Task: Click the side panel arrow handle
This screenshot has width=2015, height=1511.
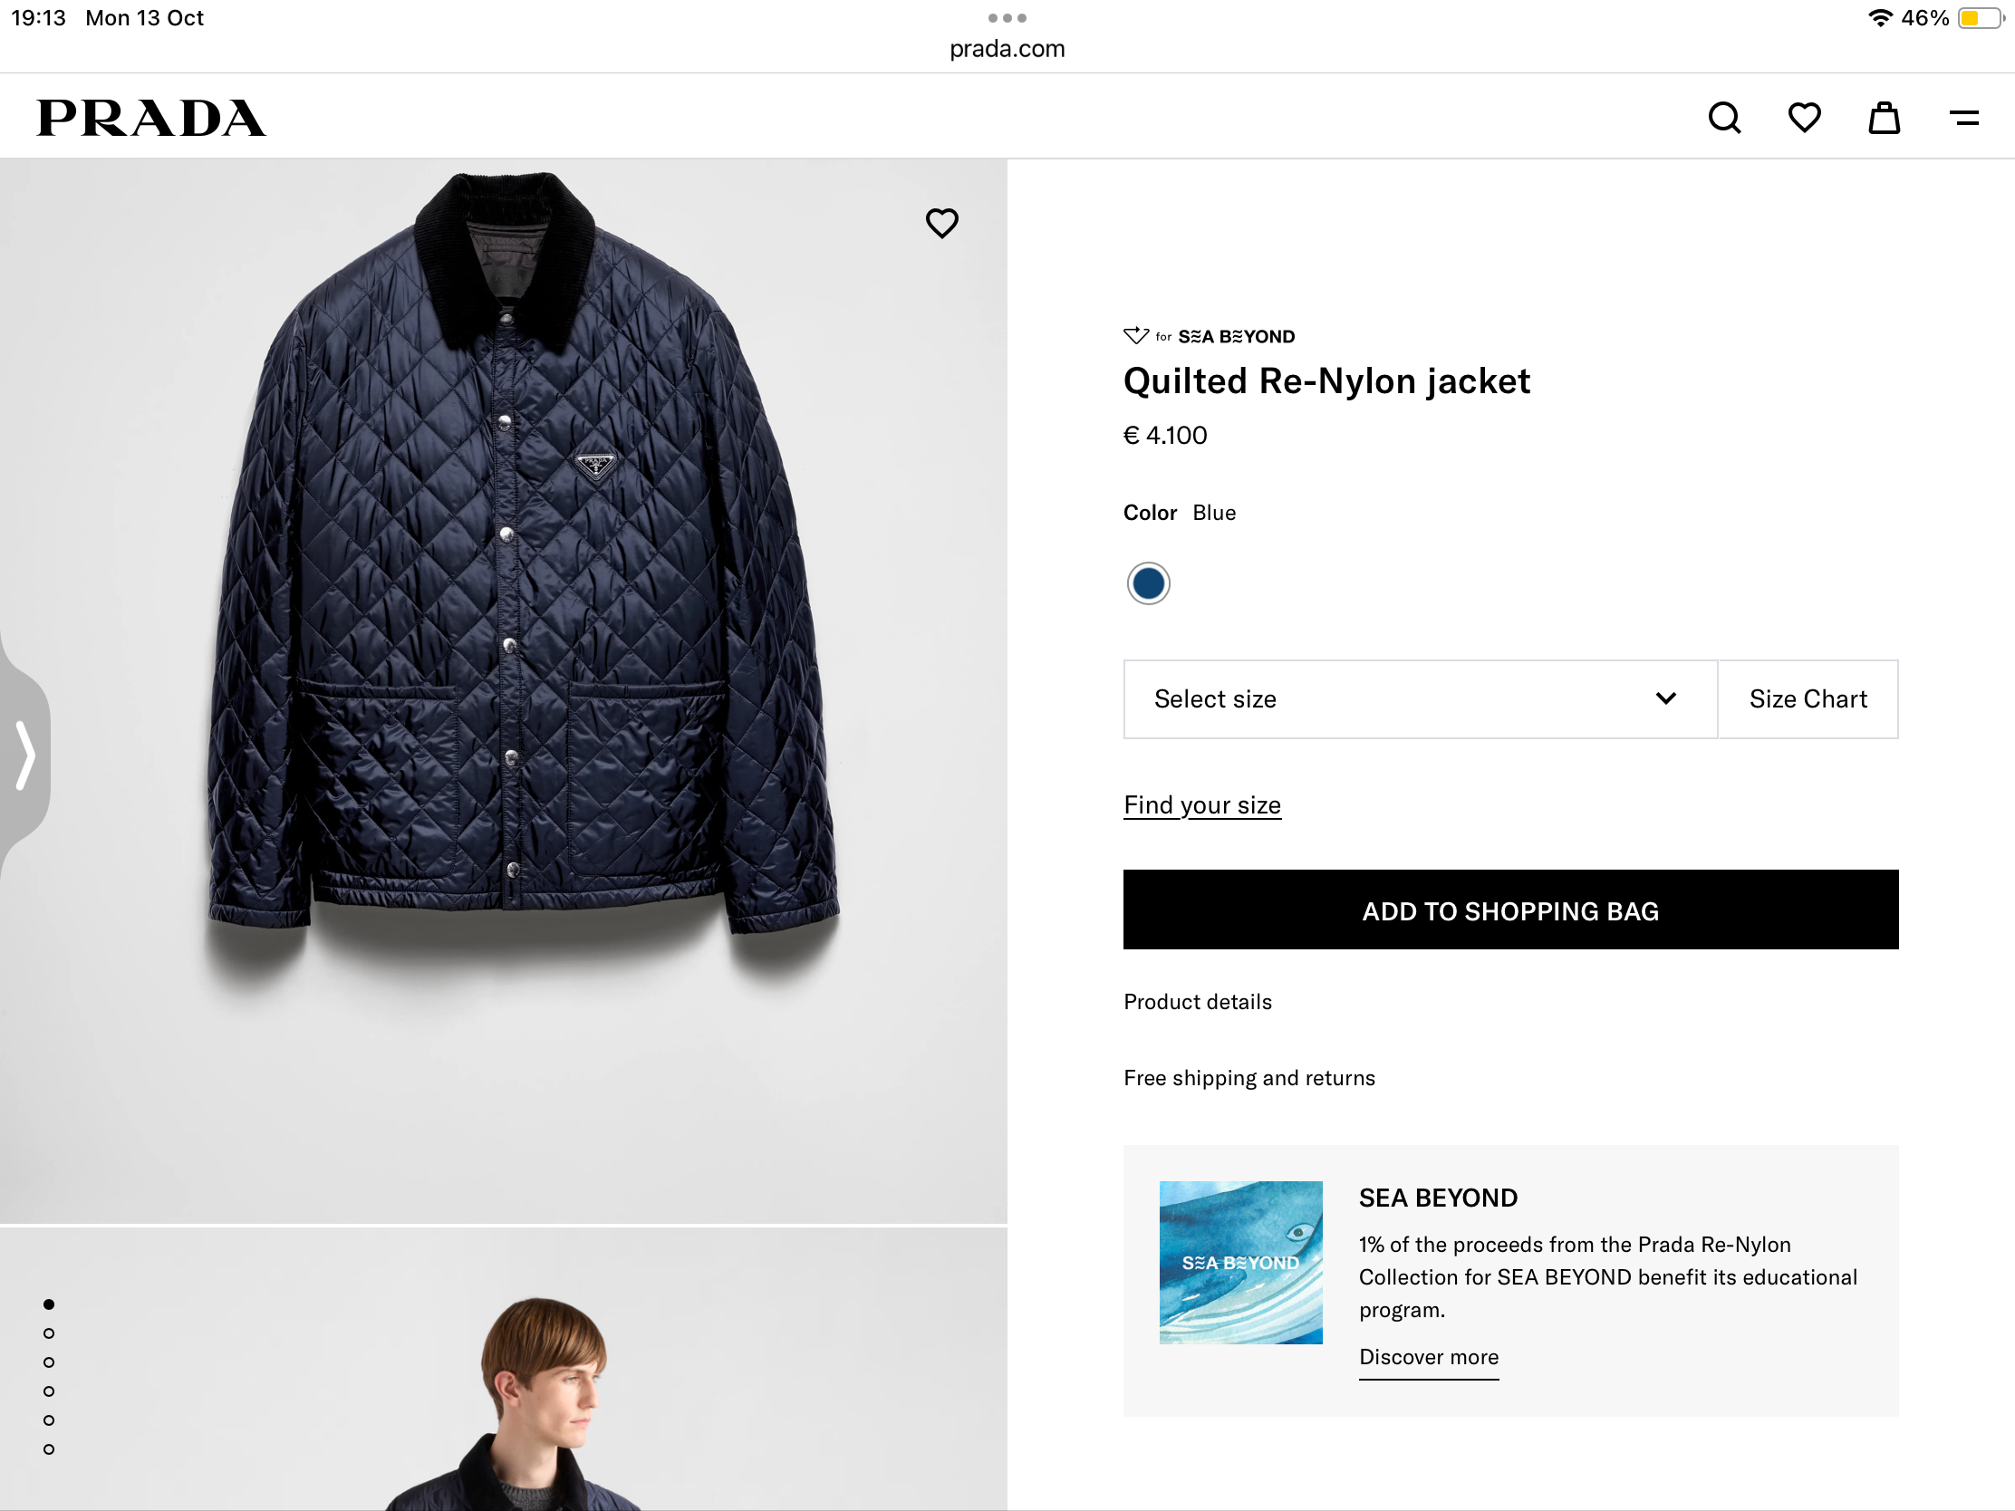Action: click(x=25, y=754)
